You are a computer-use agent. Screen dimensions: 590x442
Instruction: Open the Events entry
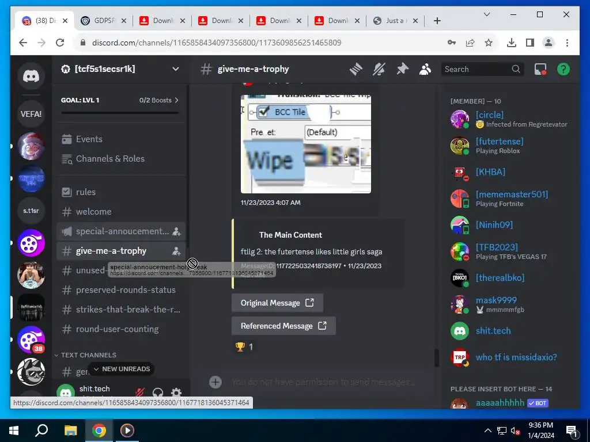coord(120,139)
